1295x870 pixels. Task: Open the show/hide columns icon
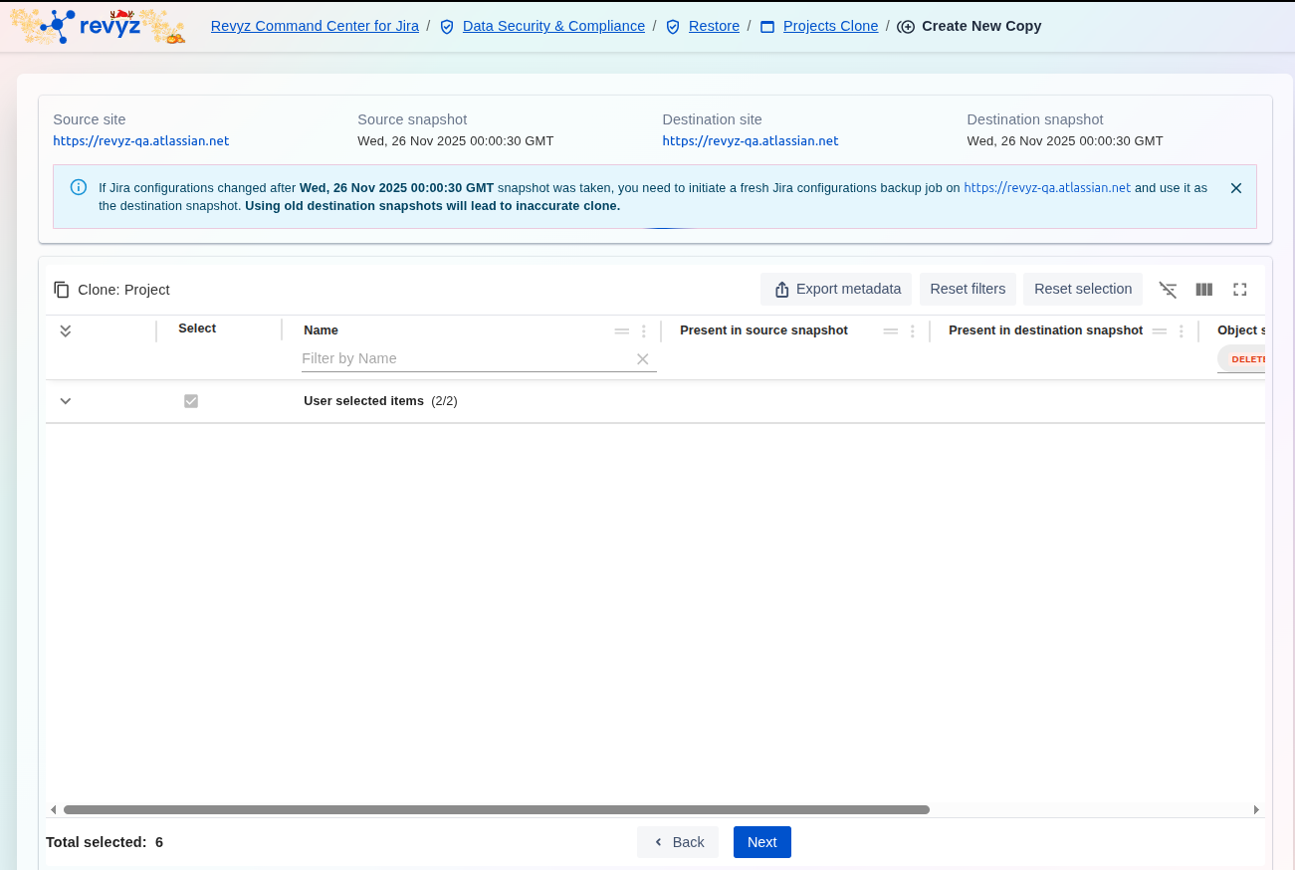[x=1204, y=290]
